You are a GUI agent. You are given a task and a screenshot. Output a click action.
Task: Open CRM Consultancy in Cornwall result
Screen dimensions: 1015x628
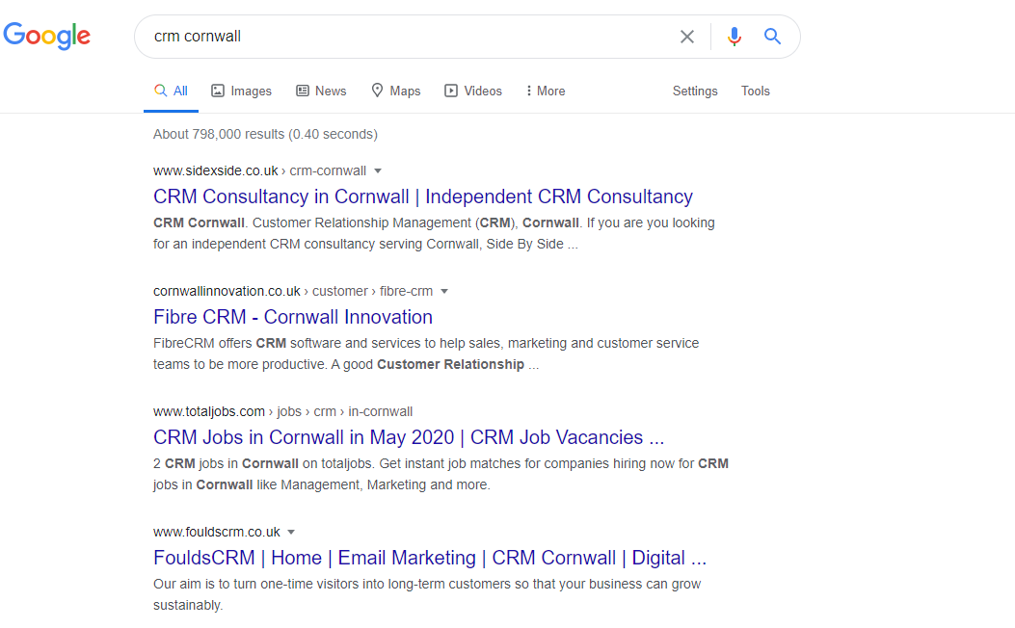(x=423, y=196)
